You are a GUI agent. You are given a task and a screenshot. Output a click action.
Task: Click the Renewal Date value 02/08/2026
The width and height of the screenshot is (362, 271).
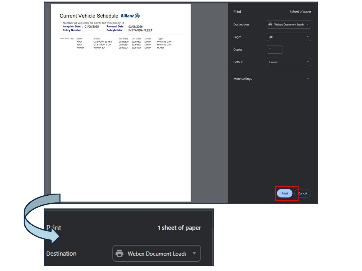pos(135,27)
